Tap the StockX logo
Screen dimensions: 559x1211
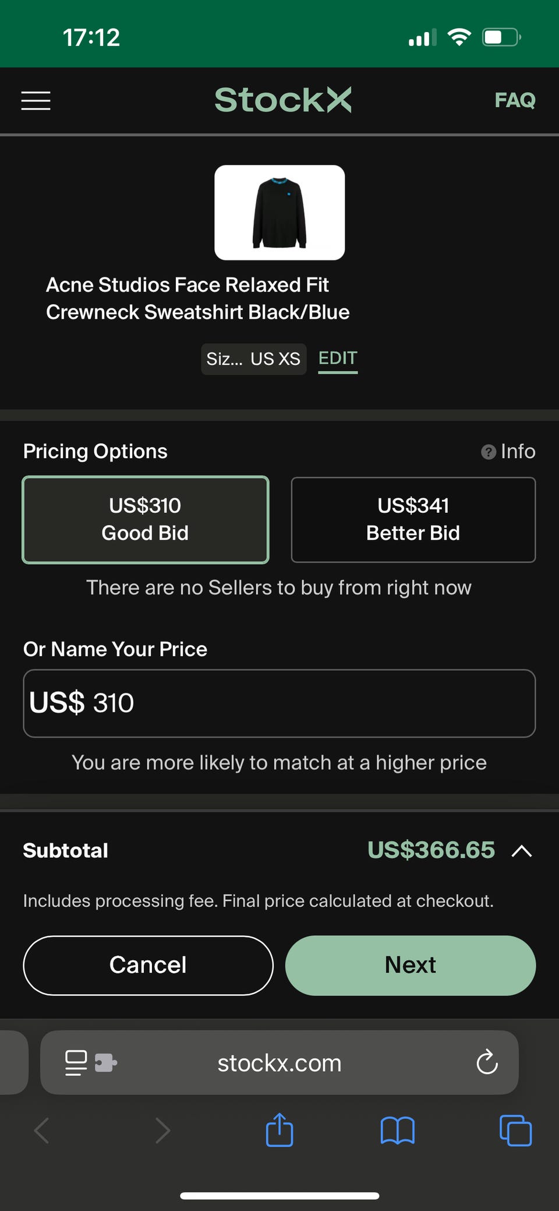283,100
